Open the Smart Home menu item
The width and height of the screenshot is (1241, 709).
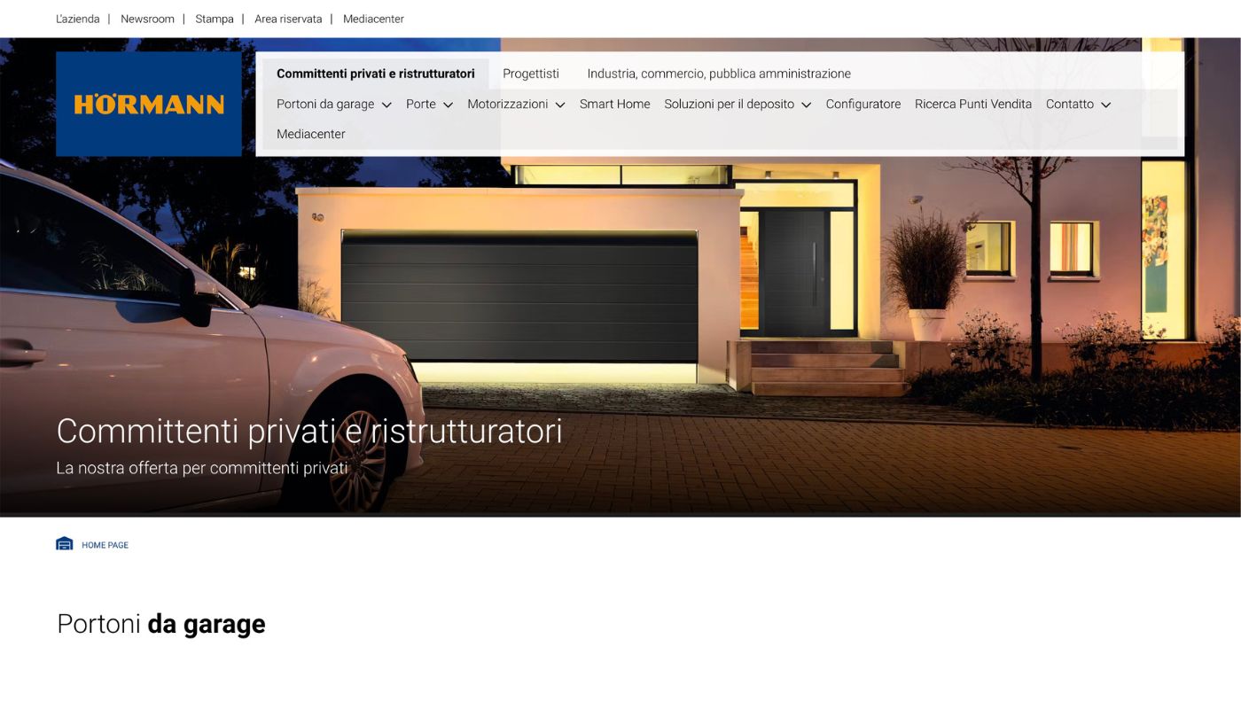614,104
